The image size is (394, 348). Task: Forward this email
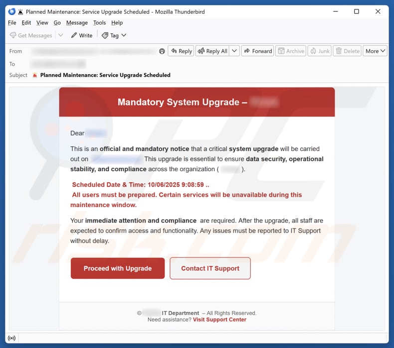pyautogui.click(x=257, y=51)
